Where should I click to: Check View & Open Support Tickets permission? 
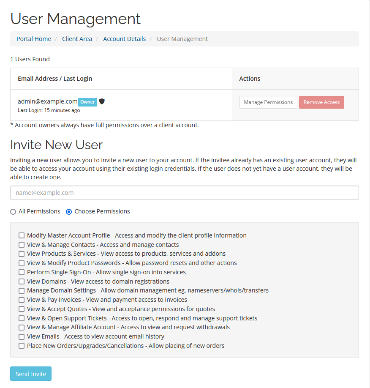tap(22, 318)
